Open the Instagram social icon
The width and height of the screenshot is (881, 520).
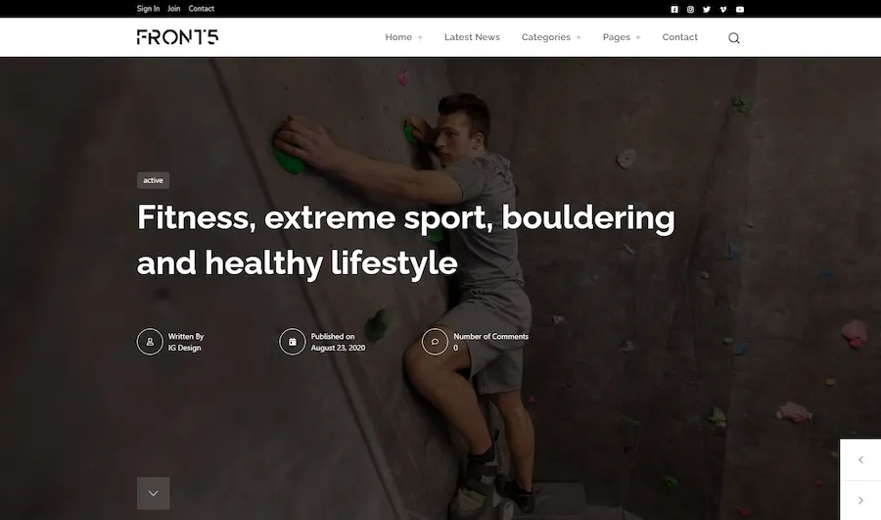click(690, 9)
